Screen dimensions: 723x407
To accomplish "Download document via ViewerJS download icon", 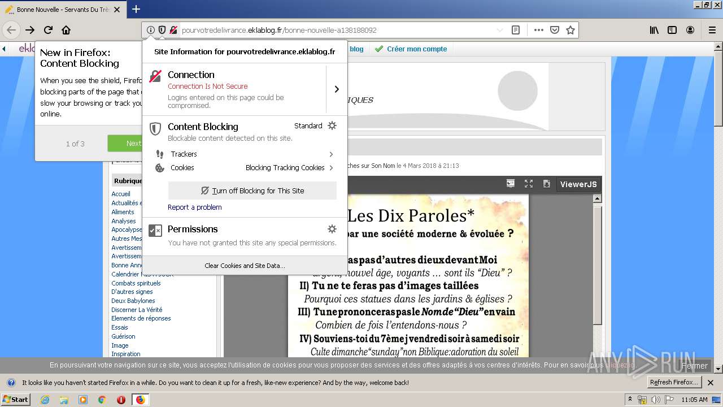I will point(546,184).
